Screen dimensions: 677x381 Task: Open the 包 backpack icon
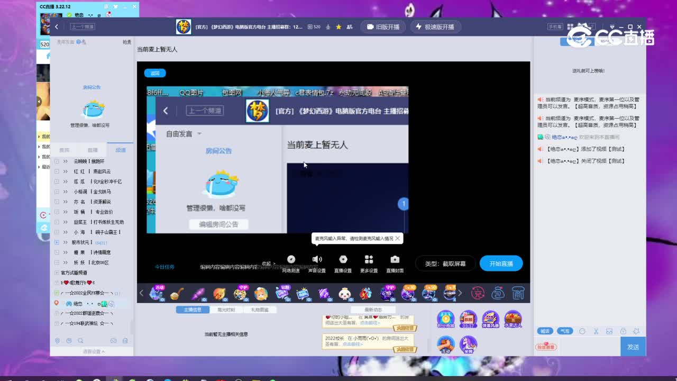pyautogui.click(x=498, y=293)
